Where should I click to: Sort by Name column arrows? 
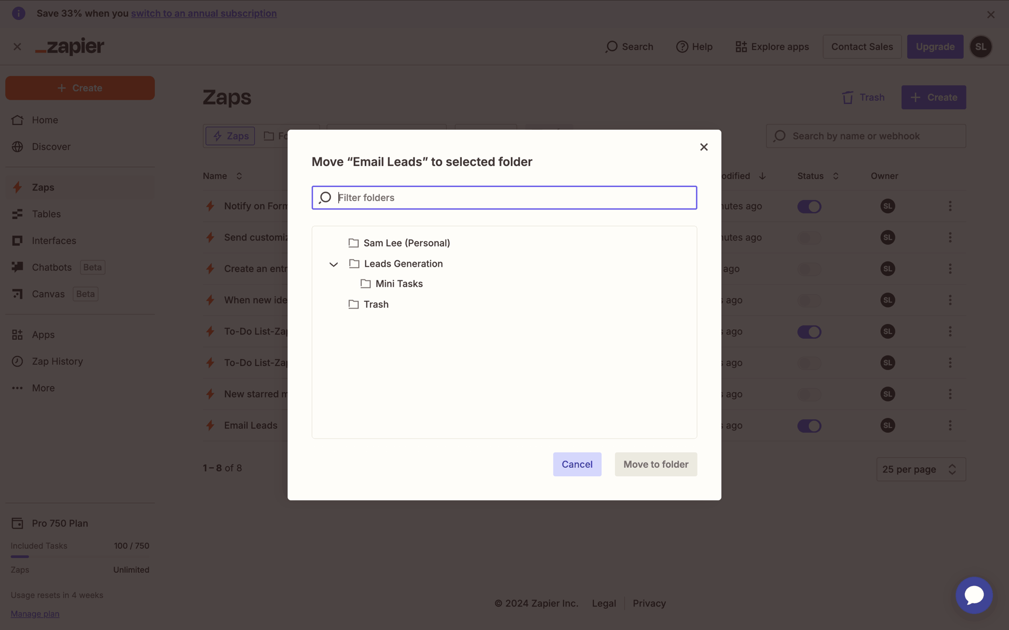pos(239,176)
